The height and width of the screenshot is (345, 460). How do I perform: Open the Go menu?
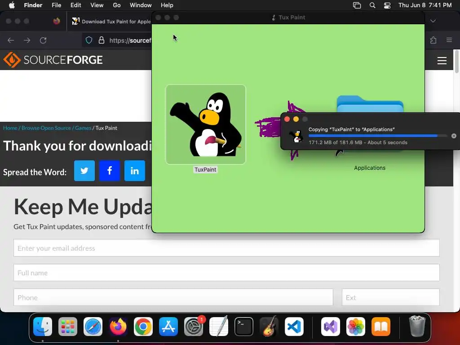(x=117, y=5)
